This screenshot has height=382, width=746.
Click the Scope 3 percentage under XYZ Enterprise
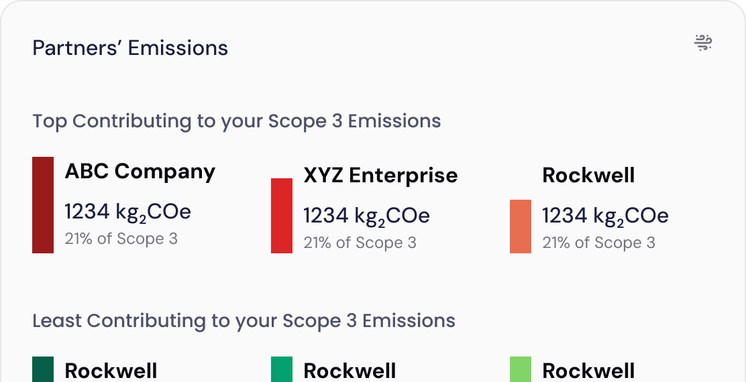coord(360,243)
